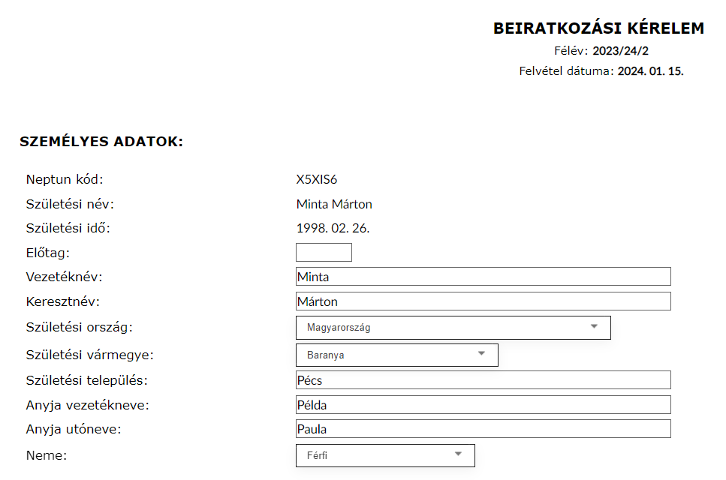Click the Születési név value Minta Márton
This screenshot has width=726, height=480.
pos(334,204)
